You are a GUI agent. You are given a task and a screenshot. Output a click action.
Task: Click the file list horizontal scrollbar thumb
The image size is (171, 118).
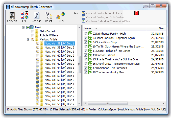click(x=107, y=103)
